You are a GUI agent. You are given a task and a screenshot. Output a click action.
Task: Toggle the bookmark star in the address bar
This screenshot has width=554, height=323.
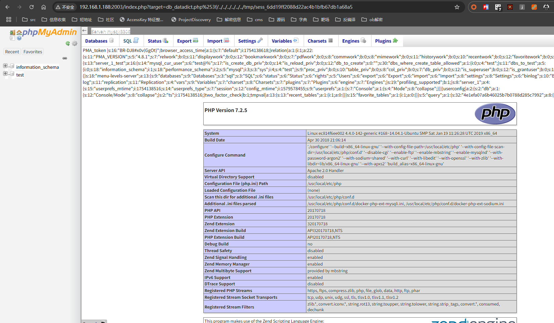[x=457, y=6]
